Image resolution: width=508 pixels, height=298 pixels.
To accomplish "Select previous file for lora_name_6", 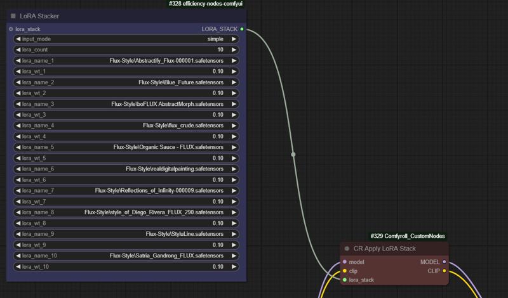I will 18,169.
